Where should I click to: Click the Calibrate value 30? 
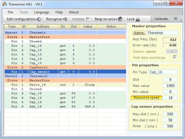click(175, 19)
